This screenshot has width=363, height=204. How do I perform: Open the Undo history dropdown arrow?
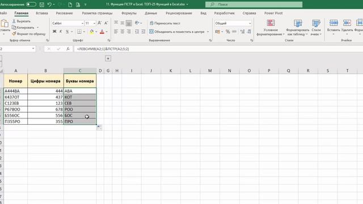[x=54, y=5]
